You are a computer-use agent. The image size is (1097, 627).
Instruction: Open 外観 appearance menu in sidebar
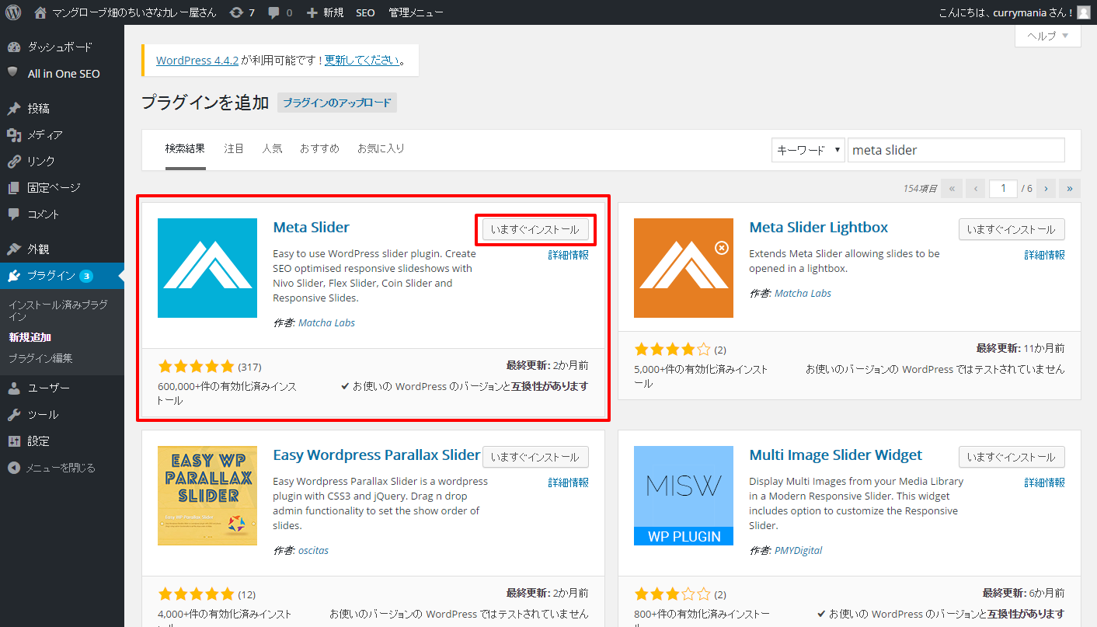(x=62, y=249)
